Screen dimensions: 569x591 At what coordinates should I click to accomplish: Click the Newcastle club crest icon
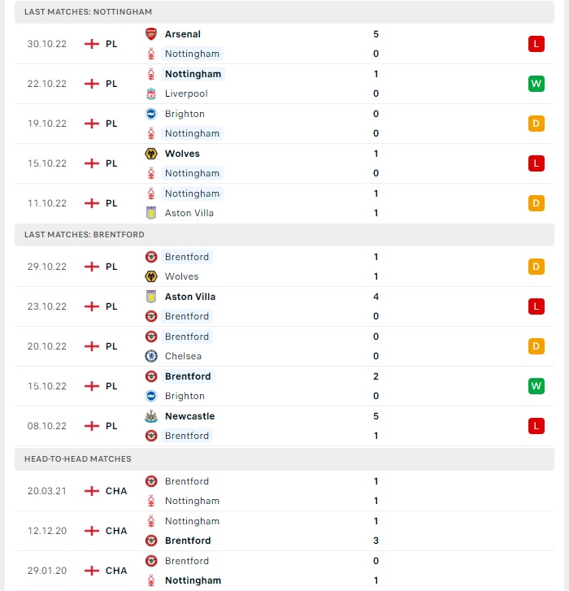151,416
